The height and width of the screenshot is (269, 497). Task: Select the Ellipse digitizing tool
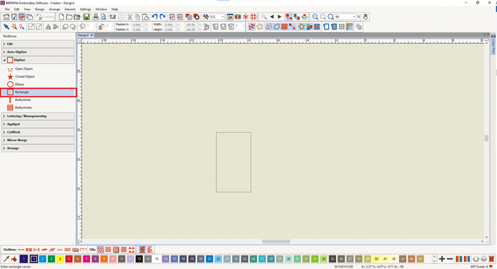(19, 84)
